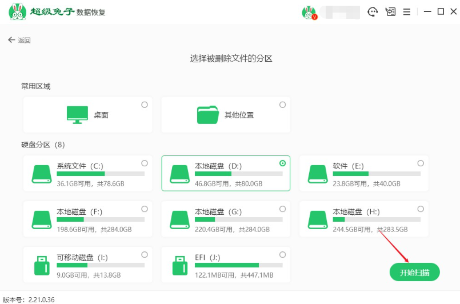Click the 桌面 monitor icon
Screen dimensions: 460x304
tap(77, 115)
